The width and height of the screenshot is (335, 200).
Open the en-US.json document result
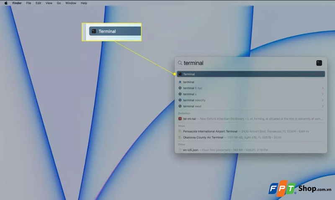pyautogui.click(x=251, y=150)
